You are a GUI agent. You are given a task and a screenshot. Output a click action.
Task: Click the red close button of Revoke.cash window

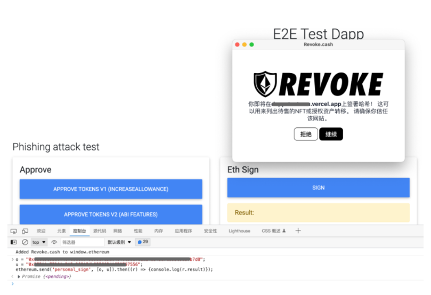click(x=237, y=45)
